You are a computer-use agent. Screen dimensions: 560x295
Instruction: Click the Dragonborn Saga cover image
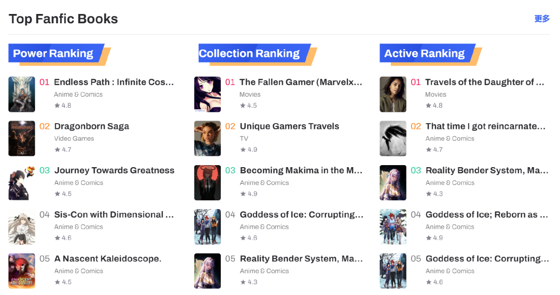point(22,138)
